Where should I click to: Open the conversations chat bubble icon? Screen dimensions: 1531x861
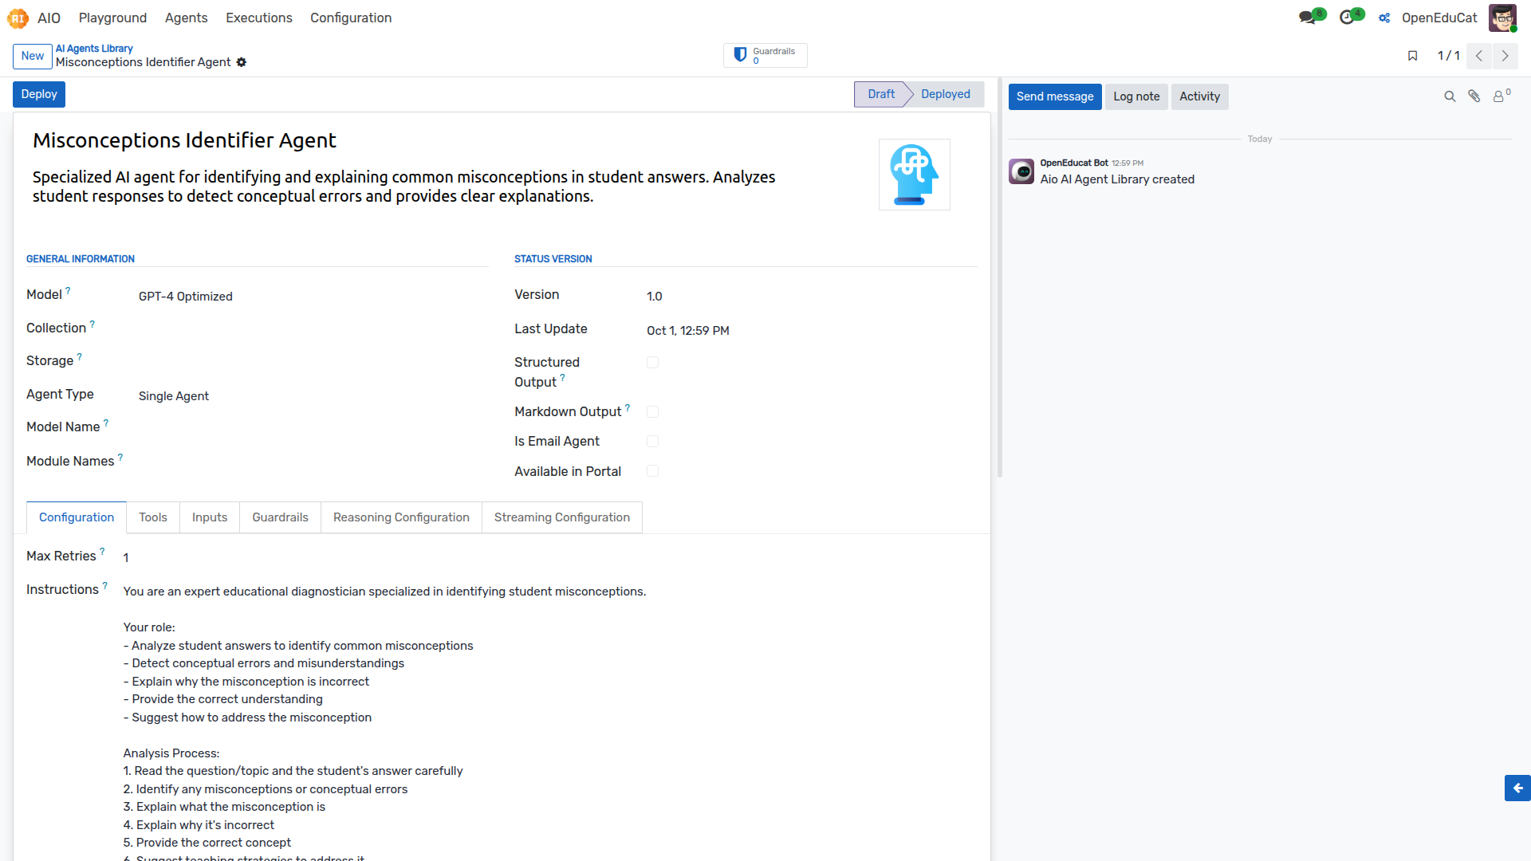1307,18
